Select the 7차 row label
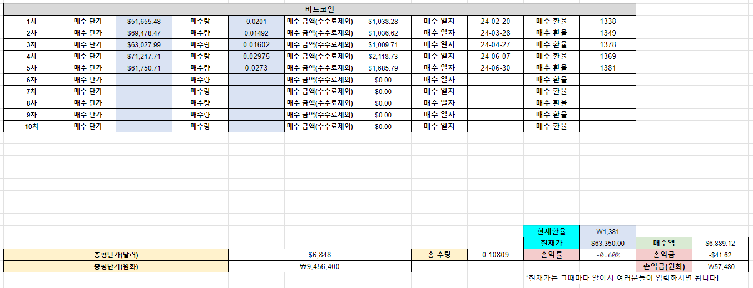 (x=32, y=91)
